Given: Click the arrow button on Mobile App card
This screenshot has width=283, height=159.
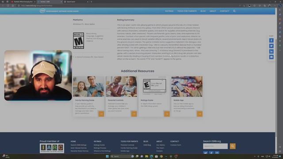Looking at the screenshot, I should tap(199, 114).
